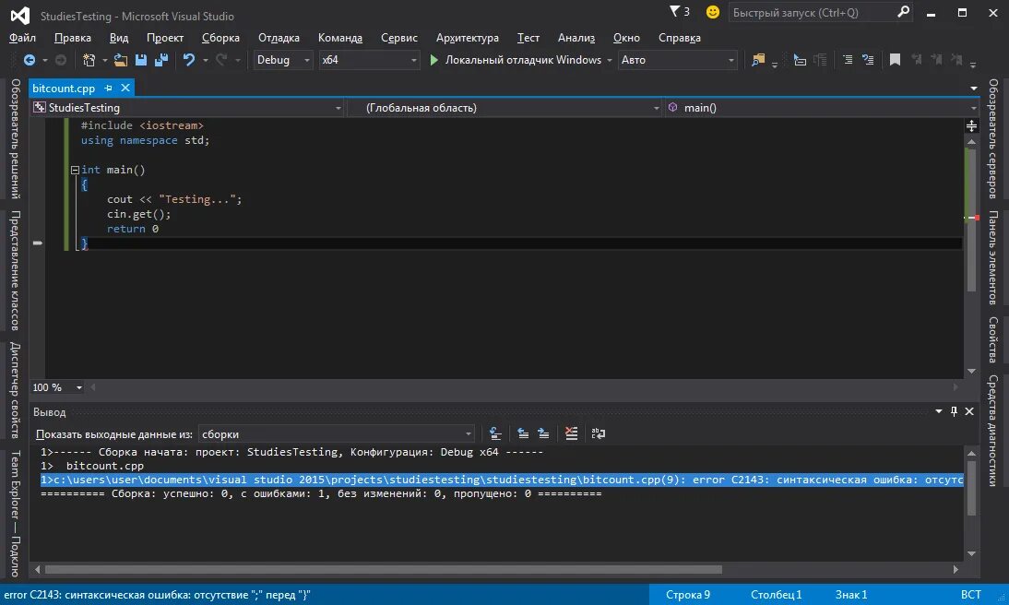Screen dimensions: 1009x605
Task: Open the StudiesTesting project scope dropdown
Action: pos(188,108)
